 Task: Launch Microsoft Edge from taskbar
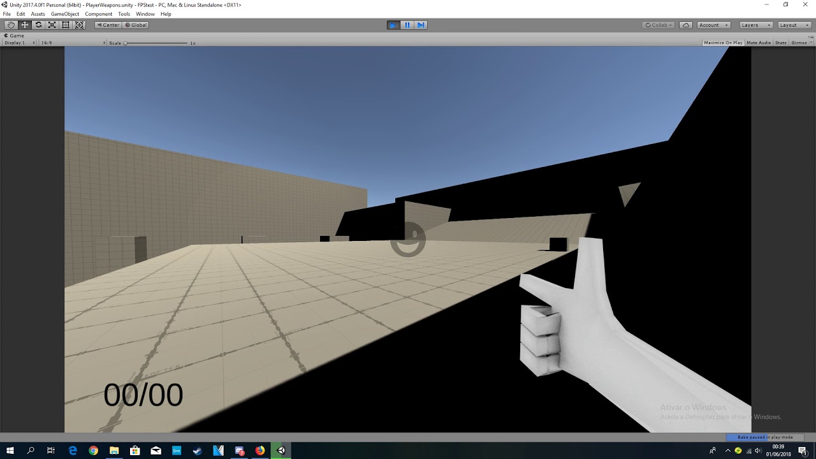click(x=73, y=451)
